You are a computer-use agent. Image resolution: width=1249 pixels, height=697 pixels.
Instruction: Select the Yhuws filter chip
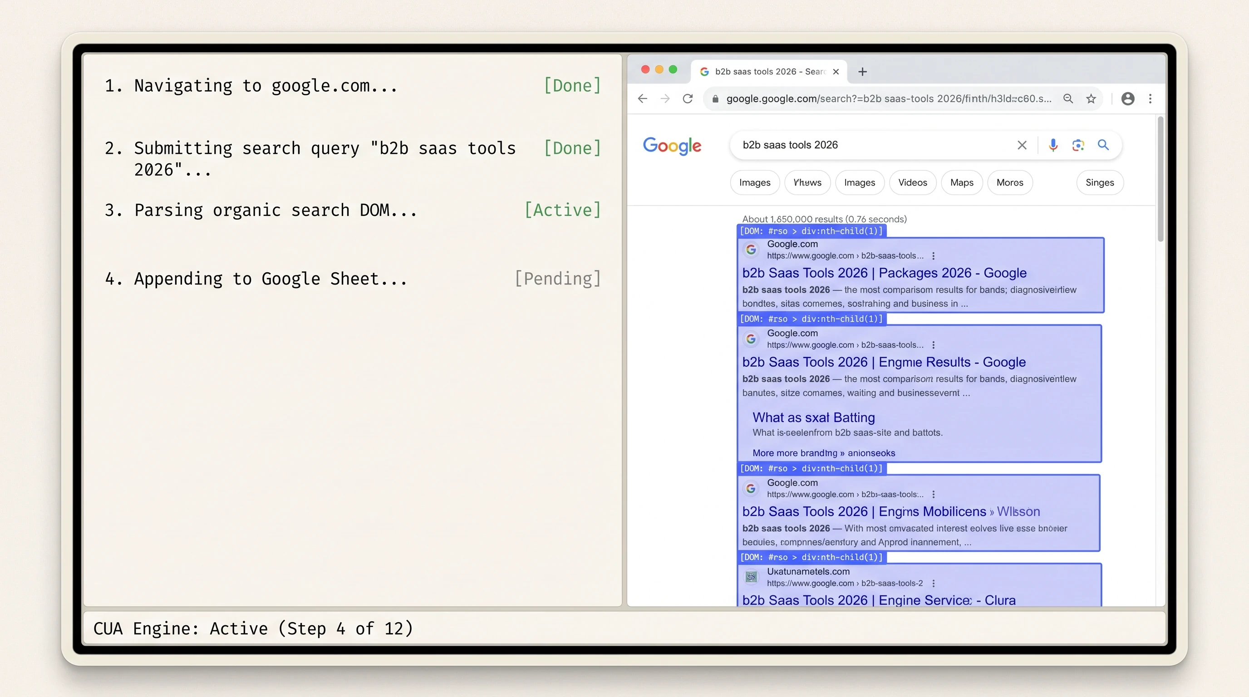pyautogui.click(x=807, y=183)
